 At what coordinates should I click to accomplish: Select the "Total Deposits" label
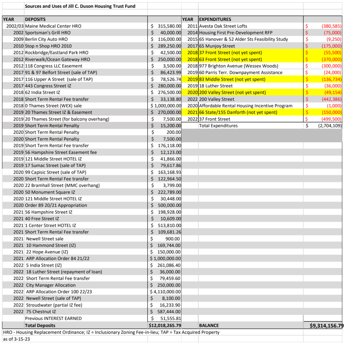click(40, 326)
